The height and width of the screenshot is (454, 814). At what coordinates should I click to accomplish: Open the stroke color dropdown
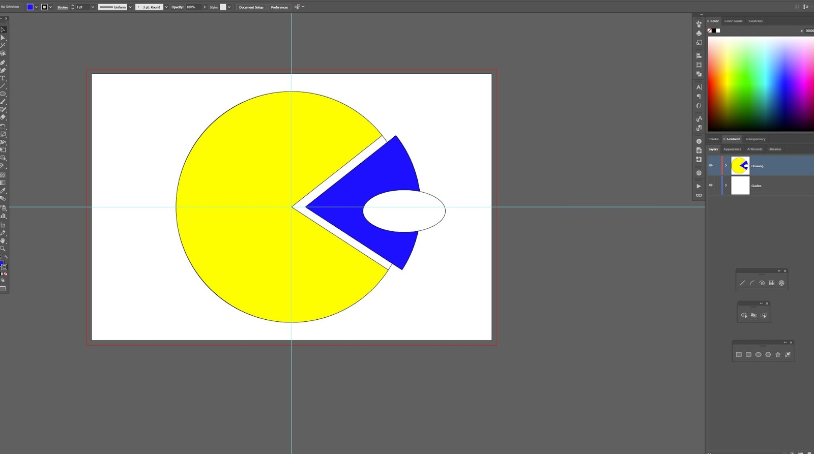(50, 7)
